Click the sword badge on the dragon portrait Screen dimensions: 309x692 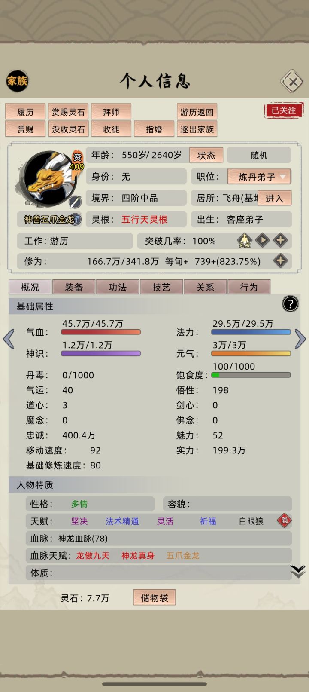(75, 202)
